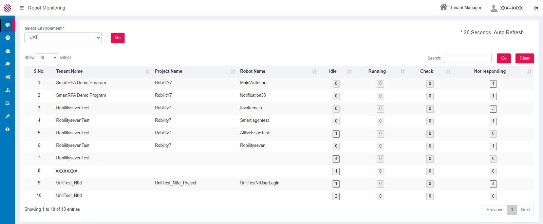Sort table by Tenant Name column
This screenshot has height=224, width=543.
[x=69, y=71]
